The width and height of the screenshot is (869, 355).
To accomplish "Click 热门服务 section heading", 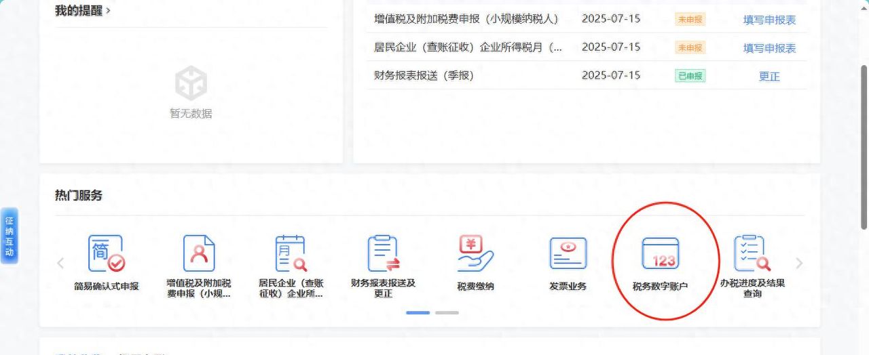I will click(x=79, y=195).
